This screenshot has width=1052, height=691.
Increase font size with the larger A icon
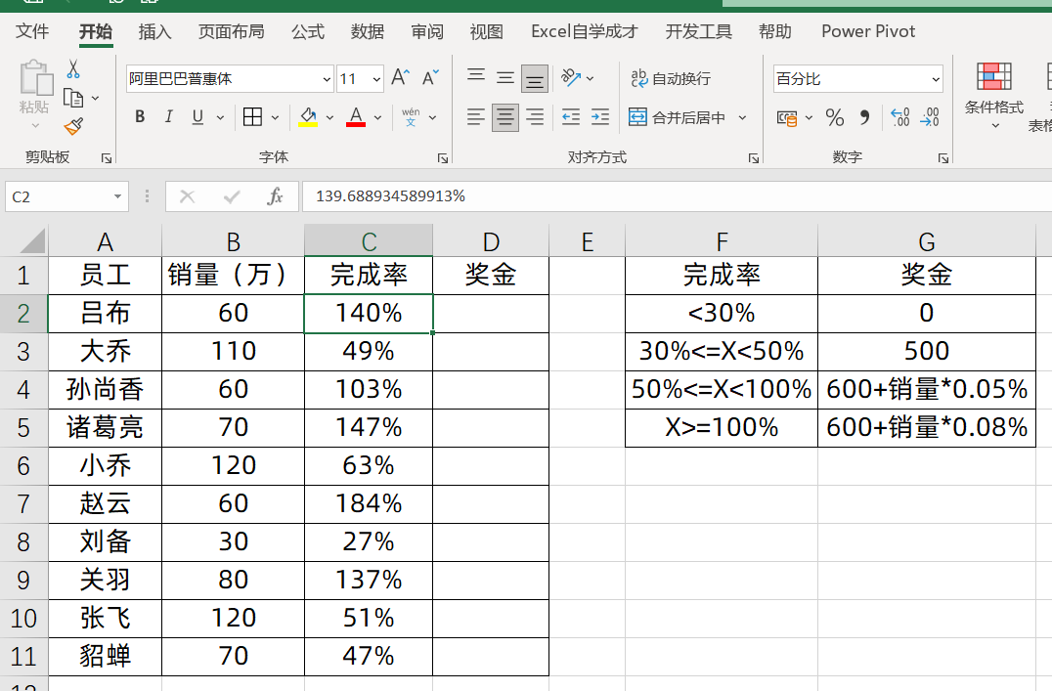(400, 78)
